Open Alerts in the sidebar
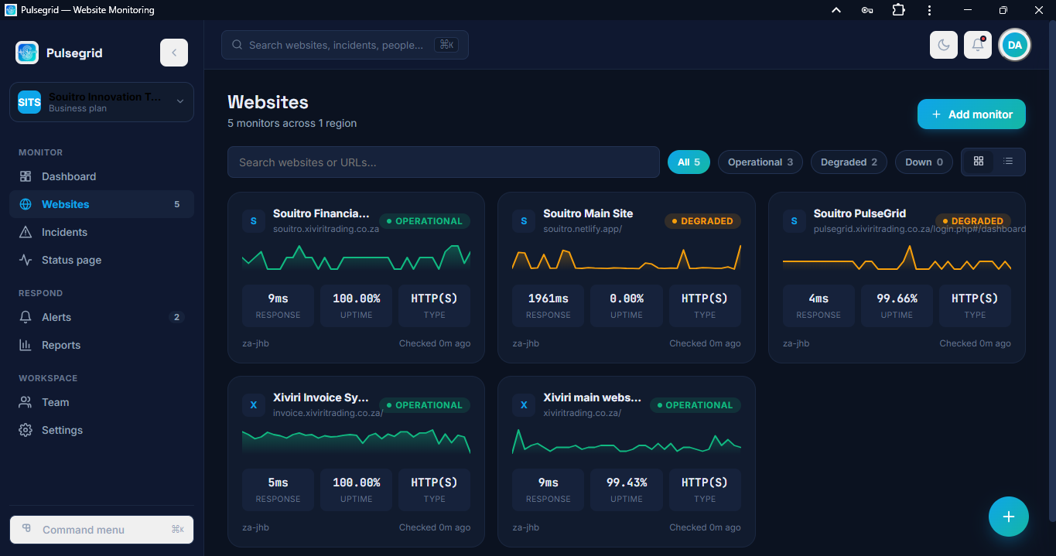Screen dimensions: 1056x556 click(x=101, y=317)
